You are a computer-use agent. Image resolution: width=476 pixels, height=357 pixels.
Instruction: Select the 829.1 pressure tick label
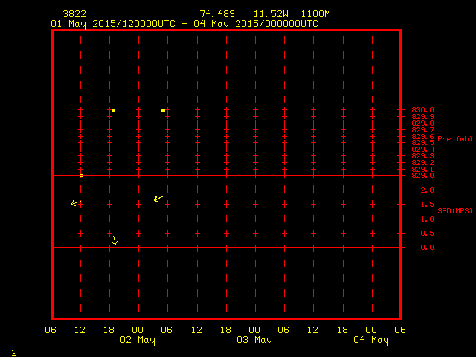click(x=422, y=169)
